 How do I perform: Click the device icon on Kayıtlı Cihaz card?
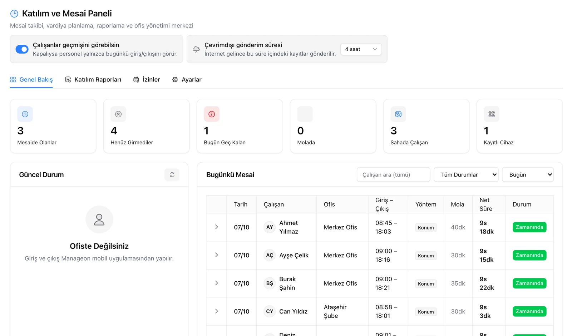(x=492, y=114)
